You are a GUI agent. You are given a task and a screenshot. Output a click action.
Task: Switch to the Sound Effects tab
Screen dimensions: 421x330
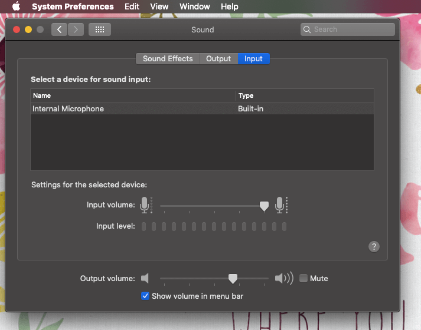pyautogui.click(x=168, y=58)
